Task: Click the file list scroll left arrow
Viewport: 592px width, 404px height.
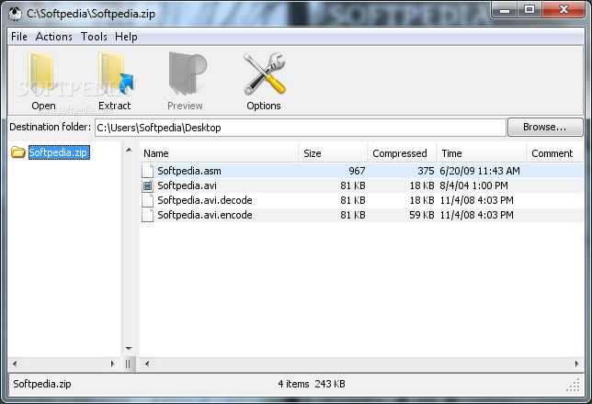Action: click(x=147, y=364)
